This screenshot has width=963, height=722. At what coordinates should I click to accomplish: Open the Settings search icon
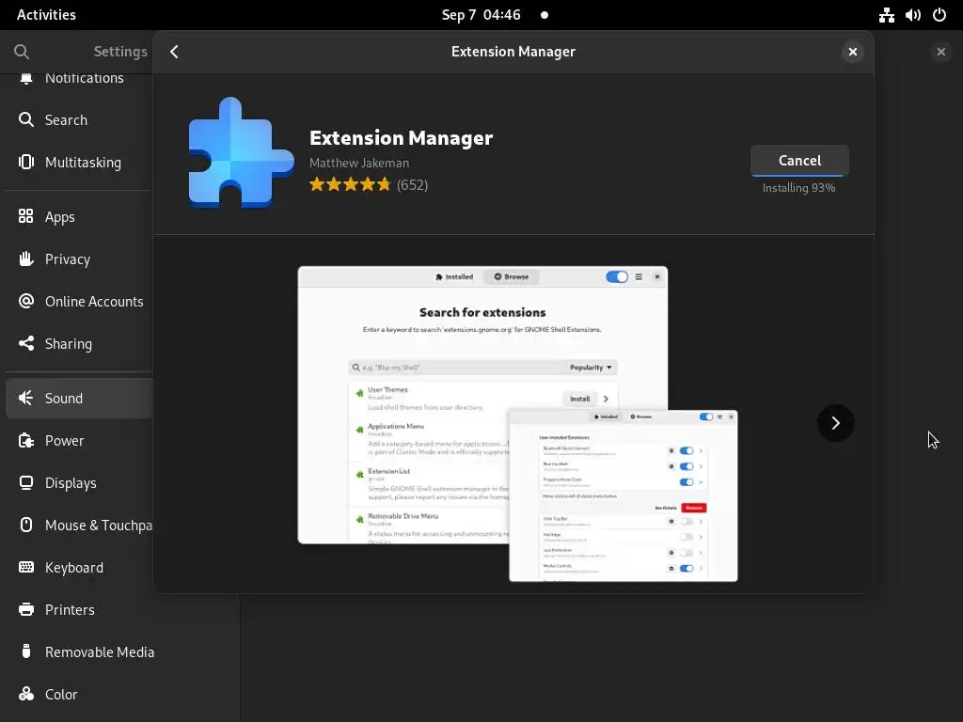click(22, 52)
